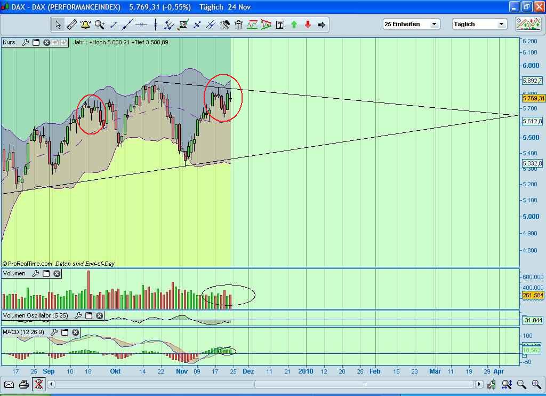546x396 pixels.
Task: Click the Volumen Oszillator (5 25) label
Action: [x=36, y=315]
